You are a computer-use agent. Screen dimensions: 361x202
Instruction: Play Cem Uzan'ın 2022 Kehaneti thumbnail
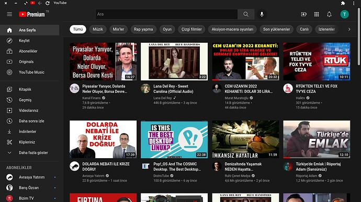[x=245, y=62]
